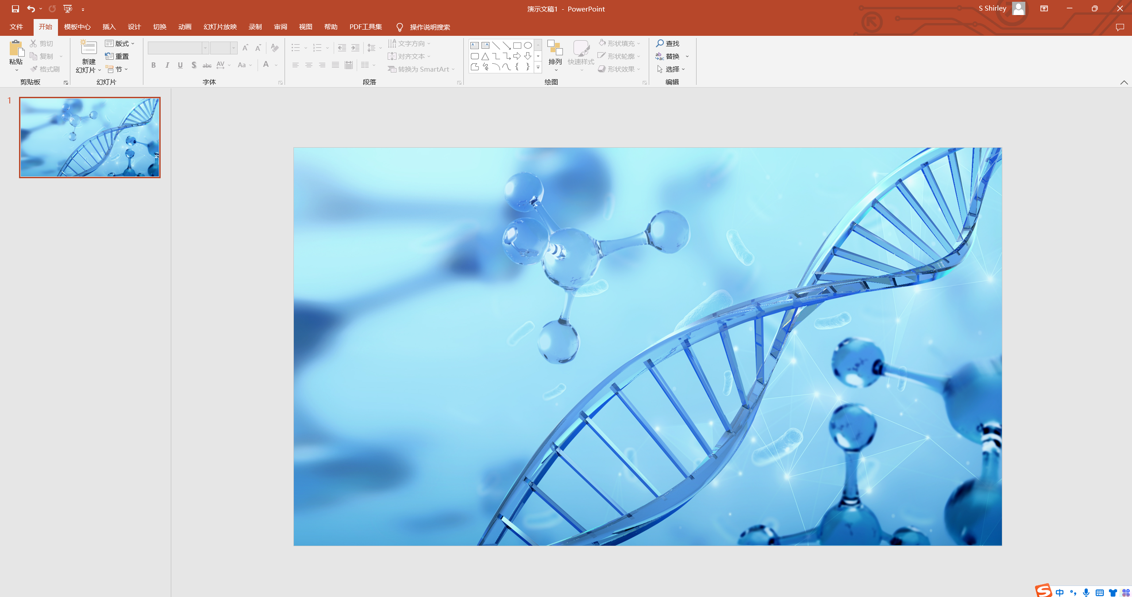Image resolution: width=1132 pixels, height=597 pixels.
Task: Select the Rectangle shape in shapes gallery
Action: click(x=517, y=45)
